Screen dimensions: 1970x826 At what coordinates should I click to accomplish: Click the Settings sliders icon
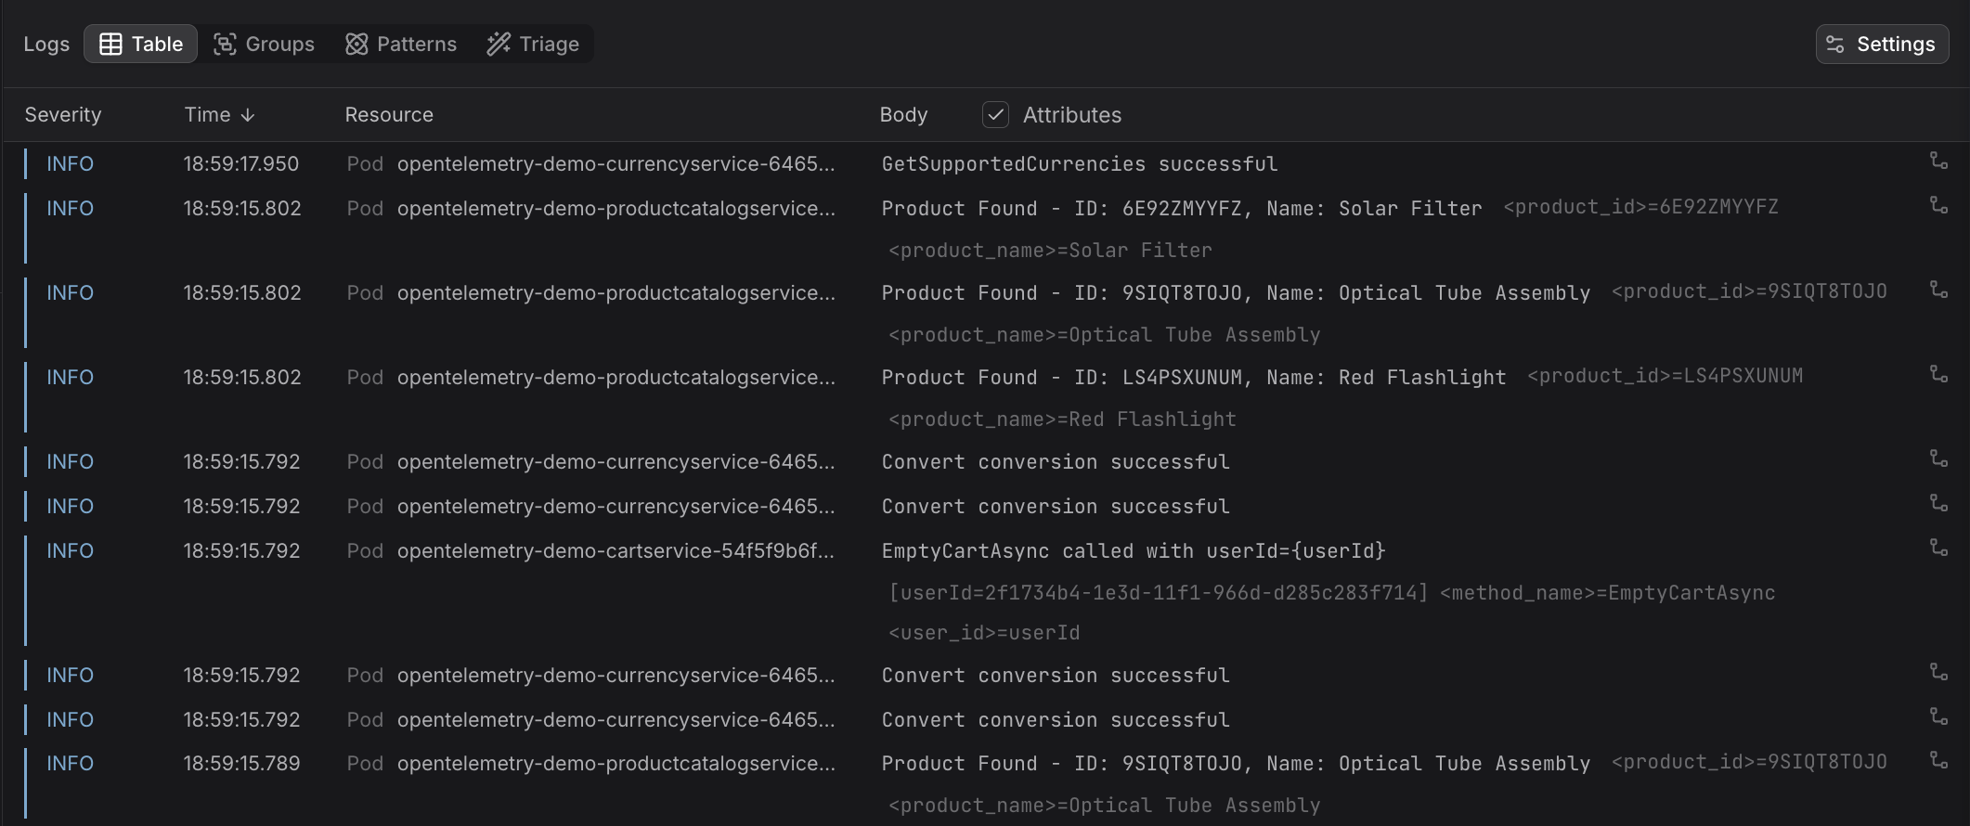1835,43
